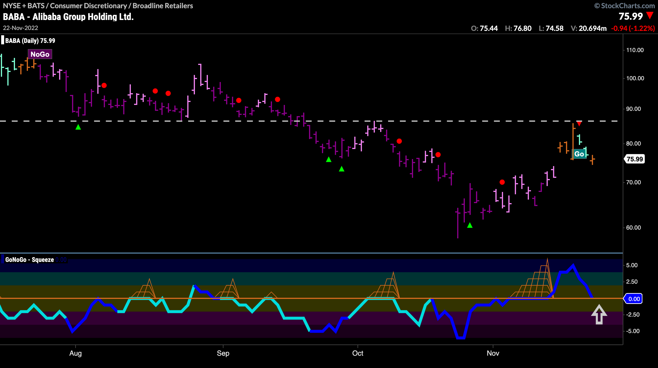Click the Nov label on time axis

(x=493, y=353)
